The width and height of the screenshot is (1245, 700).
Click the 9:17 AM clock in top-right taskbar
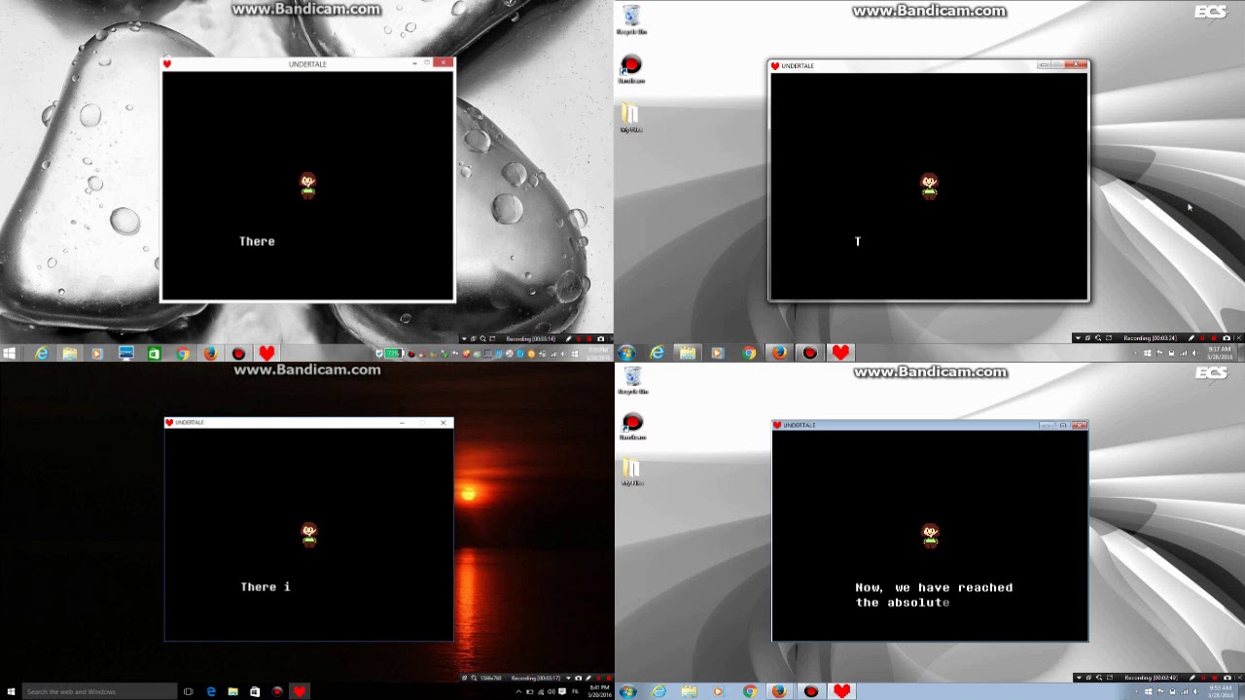click(1221, 353)
